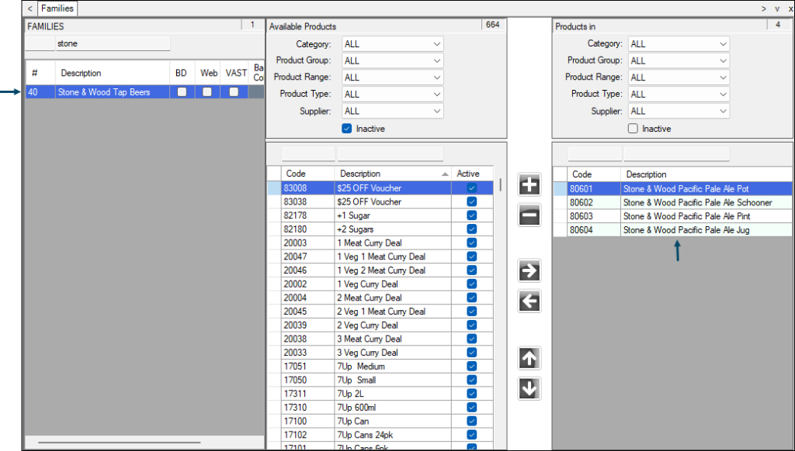
Task: Select 2 Veg Curry Deal row
Action: 380,325
